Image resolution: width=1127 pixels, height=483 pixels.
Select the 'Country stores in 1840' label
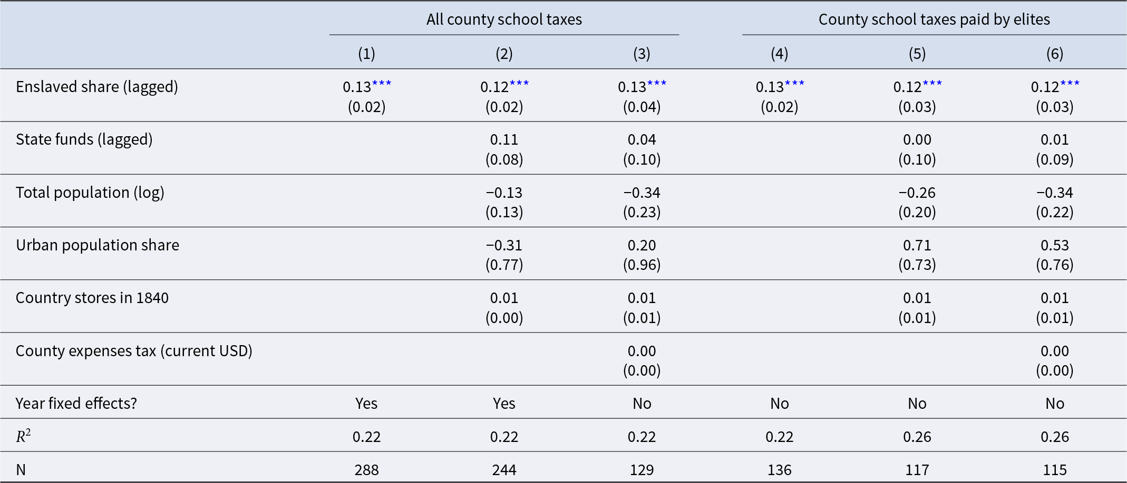click(x=92, y=298)
